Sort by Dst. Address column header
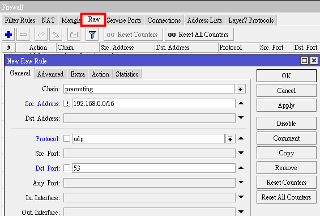The width and height of the screenshot is (320, 216). click(x=186, y=48)
